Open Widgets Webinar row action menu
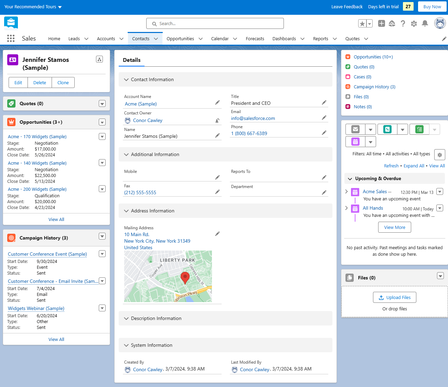 [102, 308]
